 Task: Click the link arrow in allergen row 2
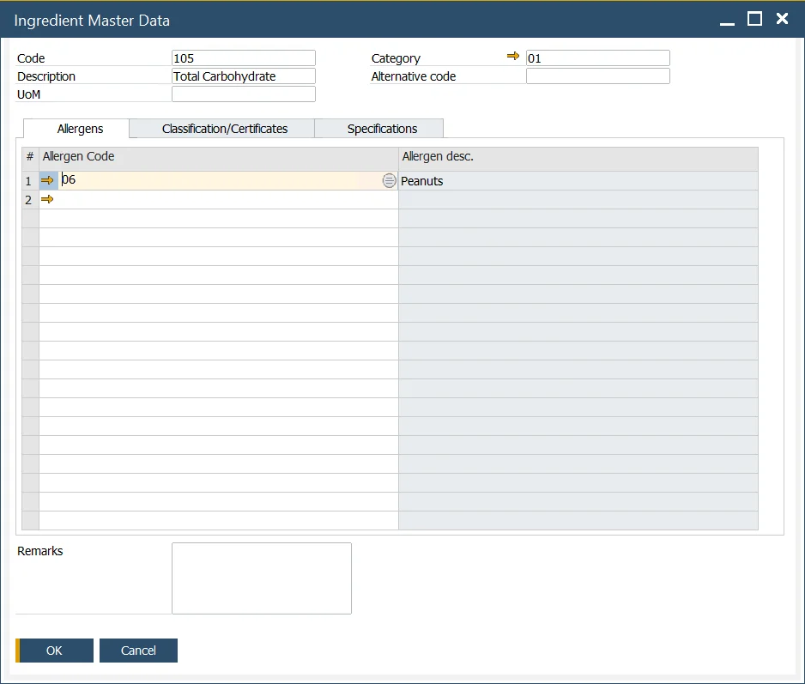pyautogui.click(x=47, y=200)
